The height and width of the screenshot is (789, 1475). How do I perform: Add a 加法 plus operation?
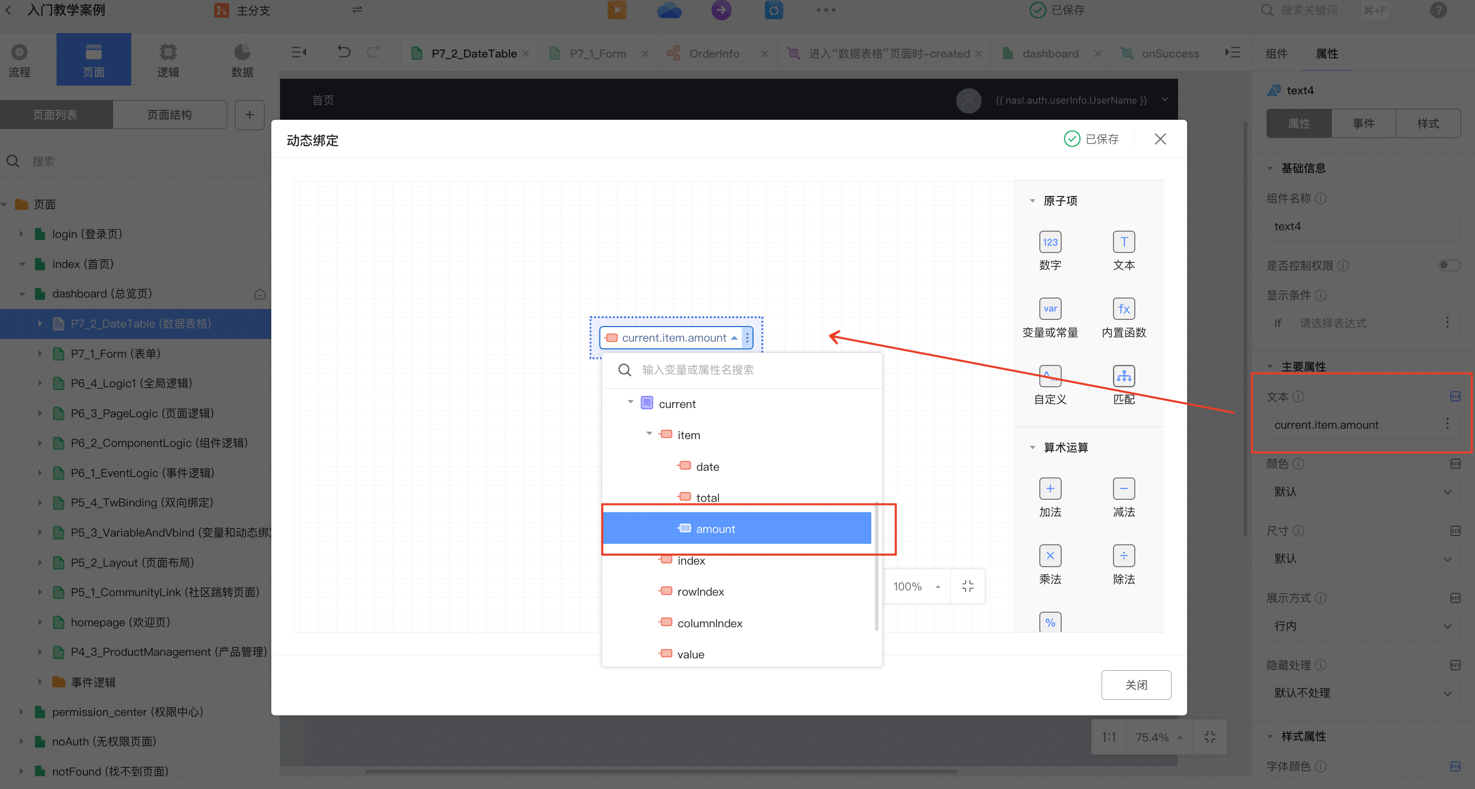pos(1050,488)
